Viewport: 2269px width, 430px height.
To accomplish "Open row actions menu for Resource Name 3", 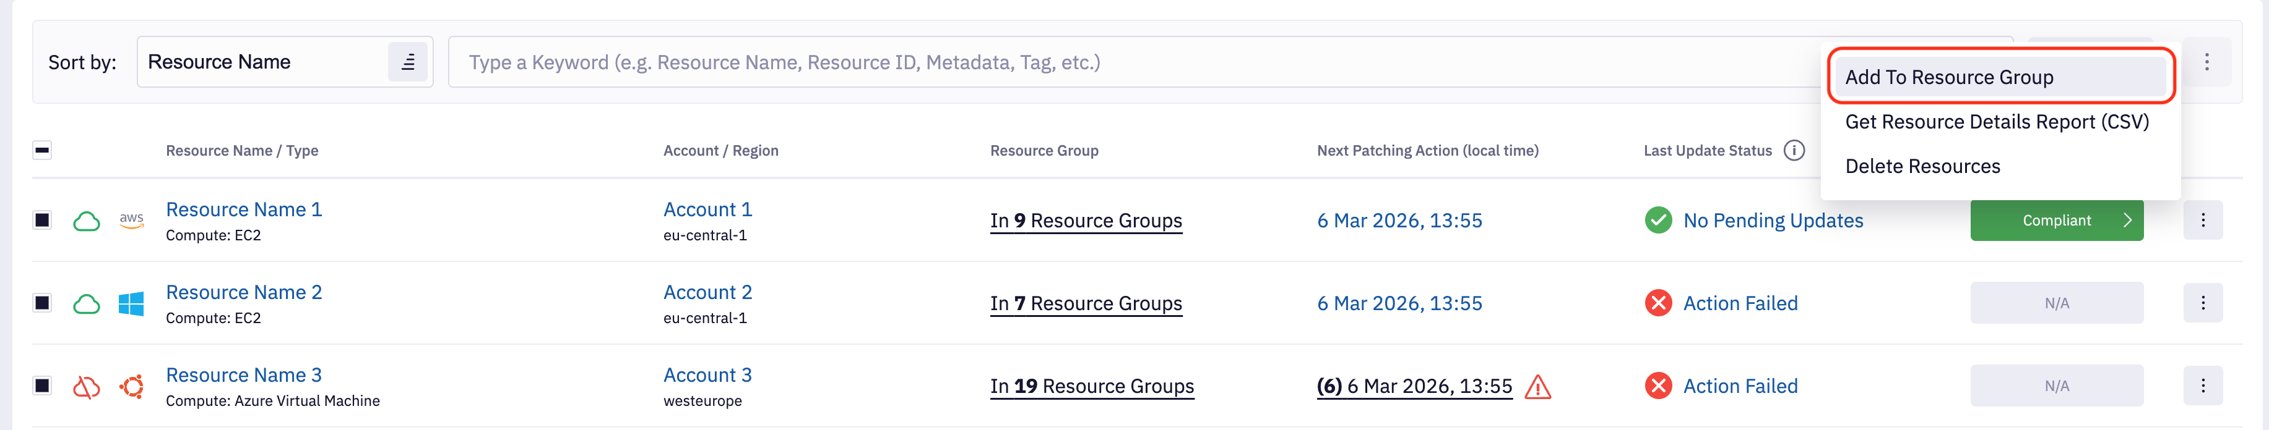I will (2202, 386).
